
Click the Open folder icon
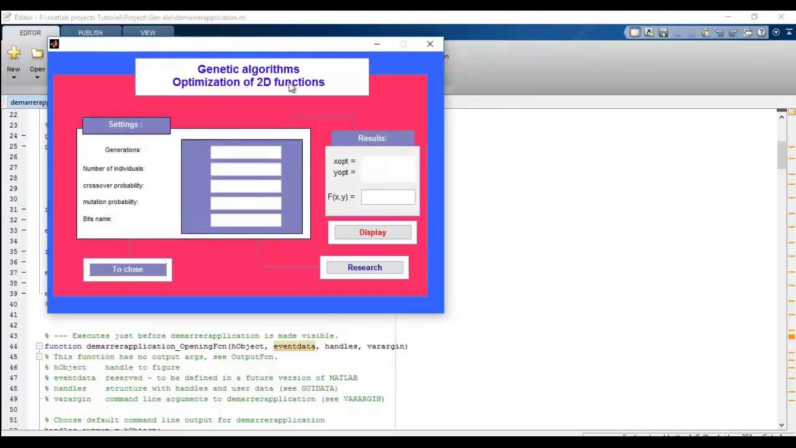pos(38,54)
